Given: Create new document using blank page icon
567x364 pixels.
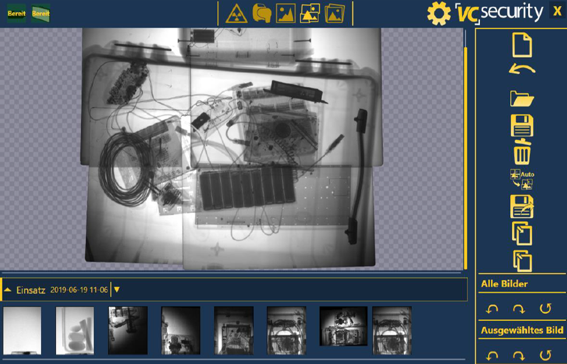Looking at the screenshot, I should point(522,45).
